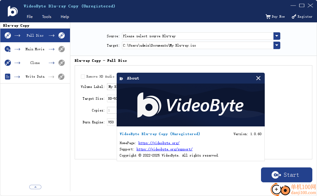Minimize the VideoByte window

(x=293, y=6)
